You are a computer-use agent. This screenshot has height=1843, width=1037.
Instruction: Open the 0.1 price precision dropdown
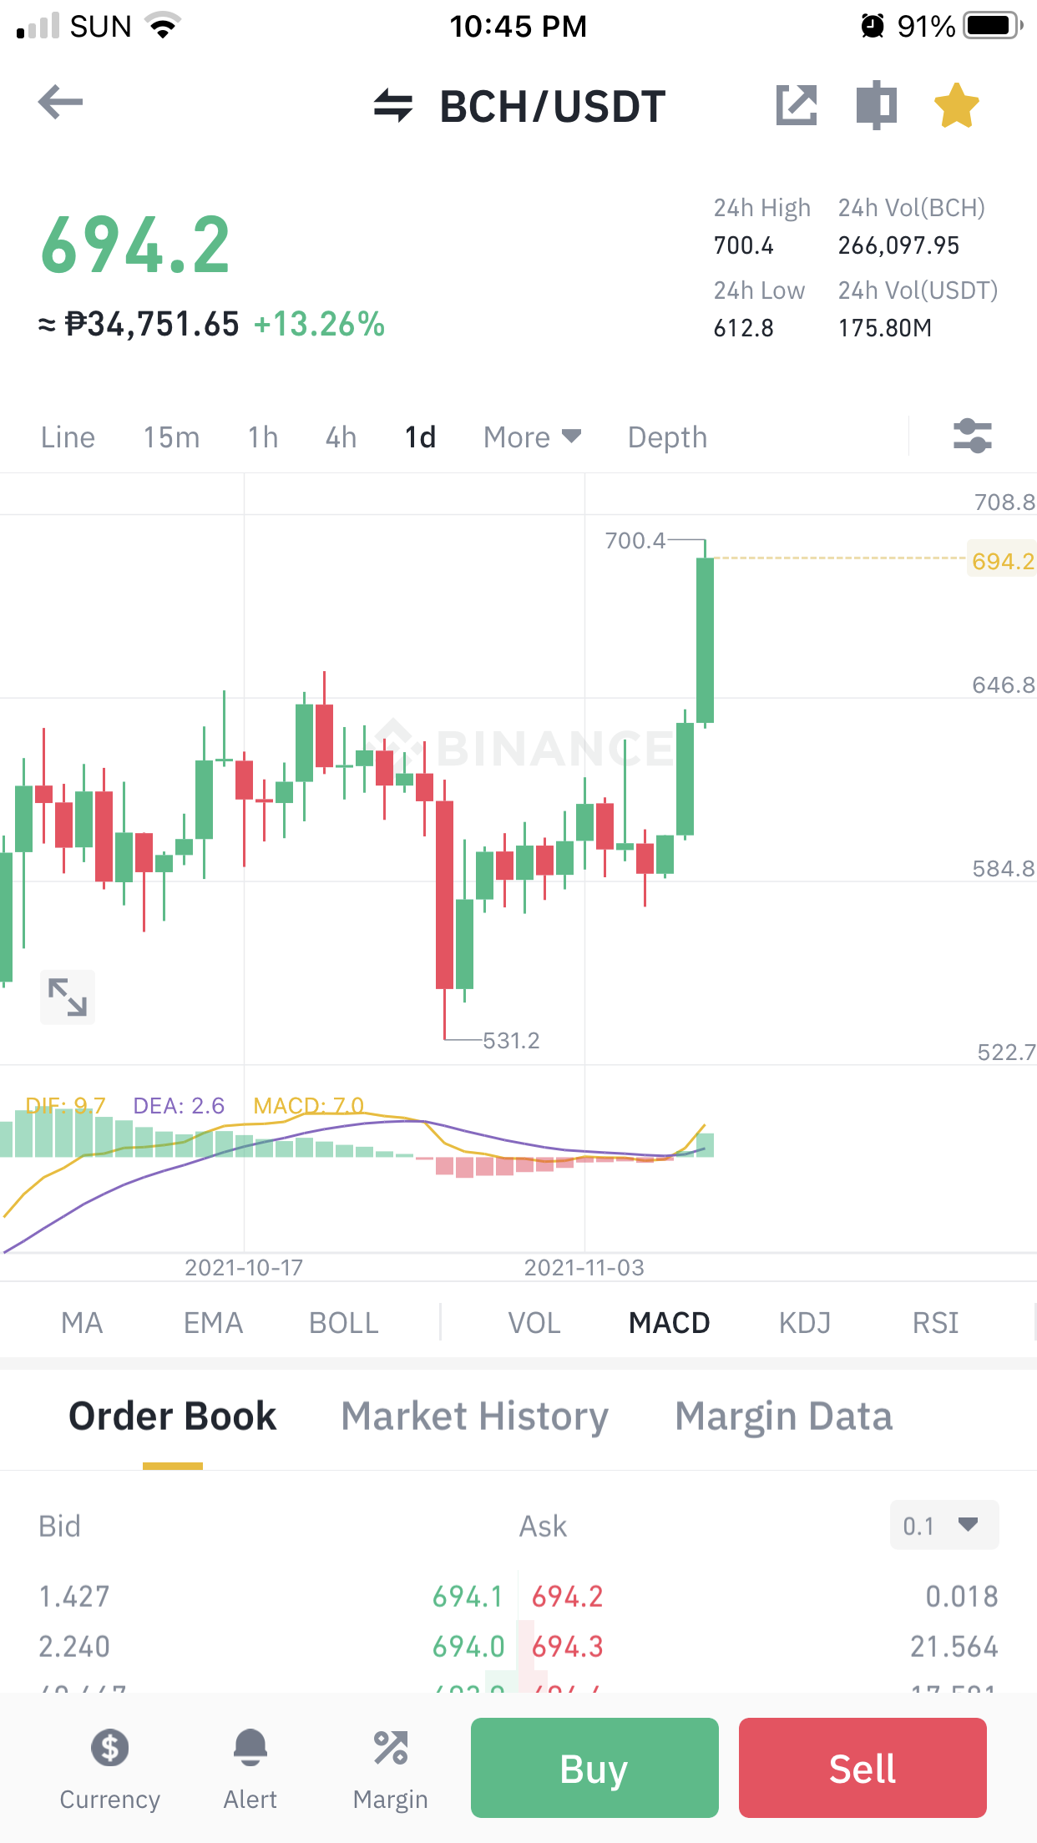pos(944,1526)
